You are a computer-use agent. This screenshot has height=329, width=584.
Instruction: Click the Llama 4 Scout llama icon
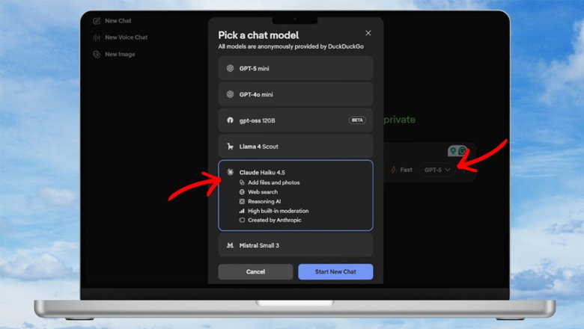click(230, 146)
